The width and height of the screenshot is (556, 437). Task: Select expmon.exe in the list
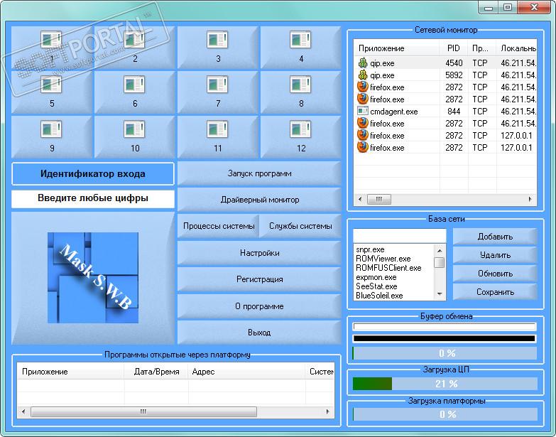pyautogui.click(x=376, y=277)
